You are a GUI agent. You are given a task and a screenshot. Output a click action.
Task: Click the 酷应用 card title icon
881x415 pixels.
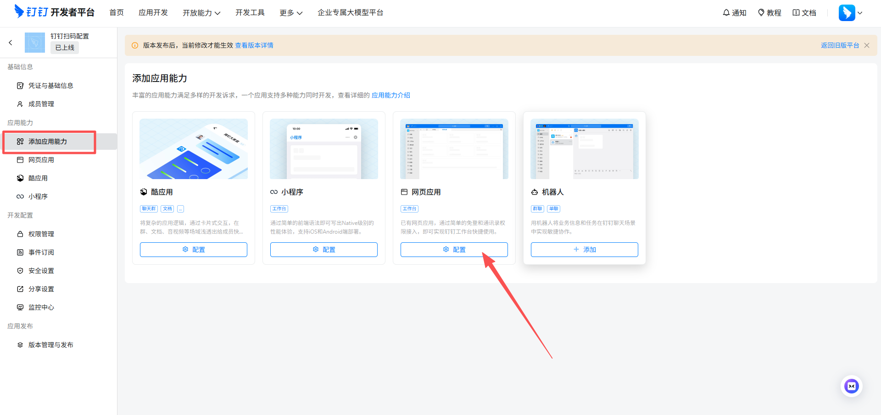(144, 192)
